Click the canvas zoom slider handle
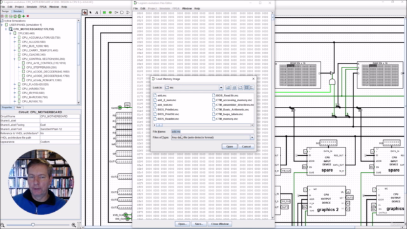Viewport: 407px width, 229px height. coord(33,225)
